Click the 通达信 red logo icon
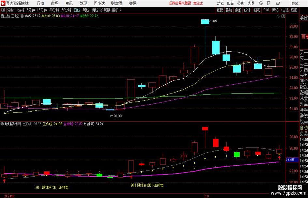This screenshot has width=308, height=198. point(3,3)
